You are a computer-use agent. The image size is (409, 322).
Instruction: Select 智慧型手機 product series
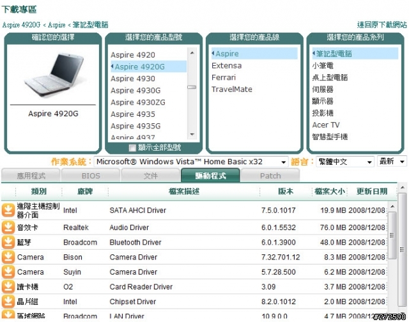tap(330, 137)
